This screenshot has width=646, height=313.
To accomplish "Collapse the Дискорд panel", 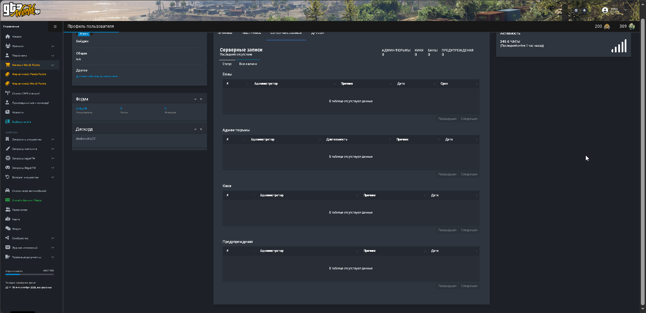I will pyautogui.click(x=195, y=129).
